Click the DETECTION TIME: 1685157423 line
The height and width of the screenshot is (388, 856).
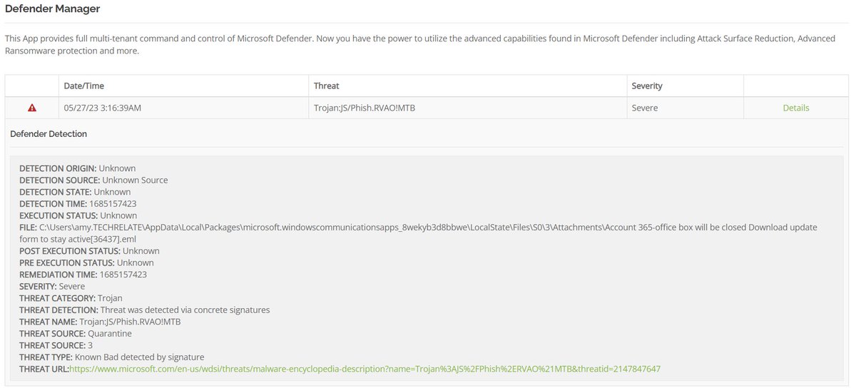[x=78, y=203]
